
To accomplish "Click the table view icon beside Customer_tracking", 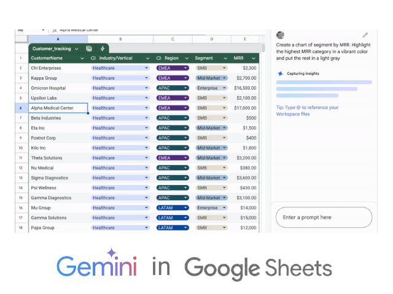I will click(88, 48).
